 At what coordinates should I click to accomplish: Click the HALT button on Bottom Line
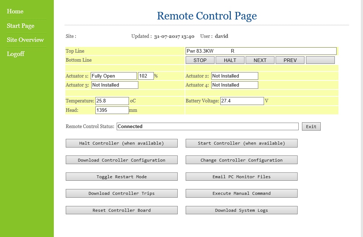230,60
